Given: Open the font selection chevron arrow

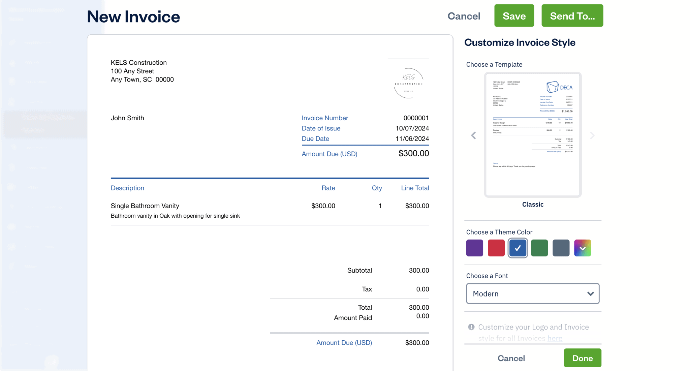Looking at the screenshot, I should 591,293.
